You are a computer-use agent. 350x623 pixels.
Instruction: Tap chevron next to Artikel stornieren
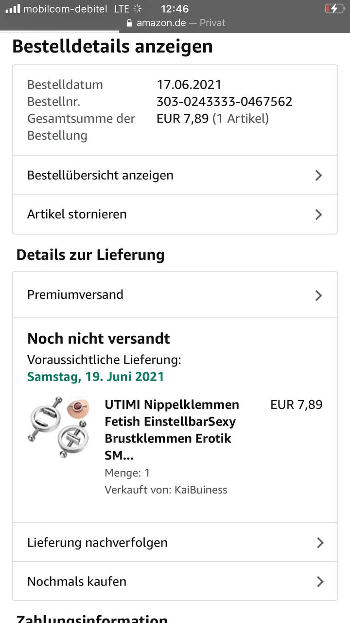pyautogui.click(x=318, y=214)
